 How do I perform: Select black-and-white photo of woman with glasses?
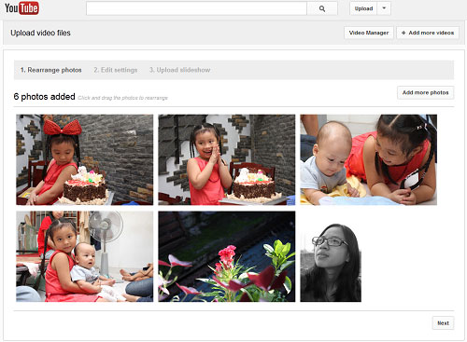[331, 263]
